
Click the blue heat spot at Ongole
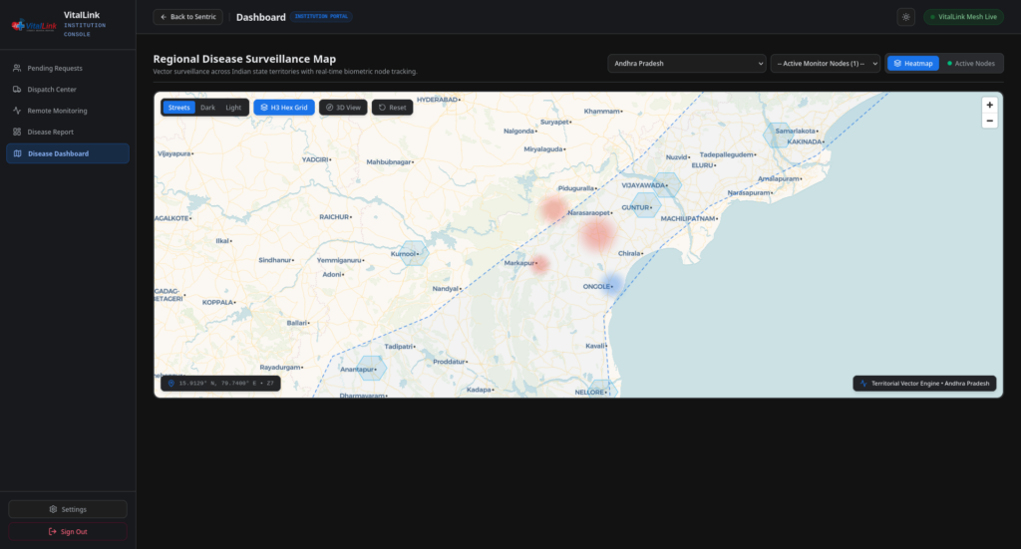(611, 284)
